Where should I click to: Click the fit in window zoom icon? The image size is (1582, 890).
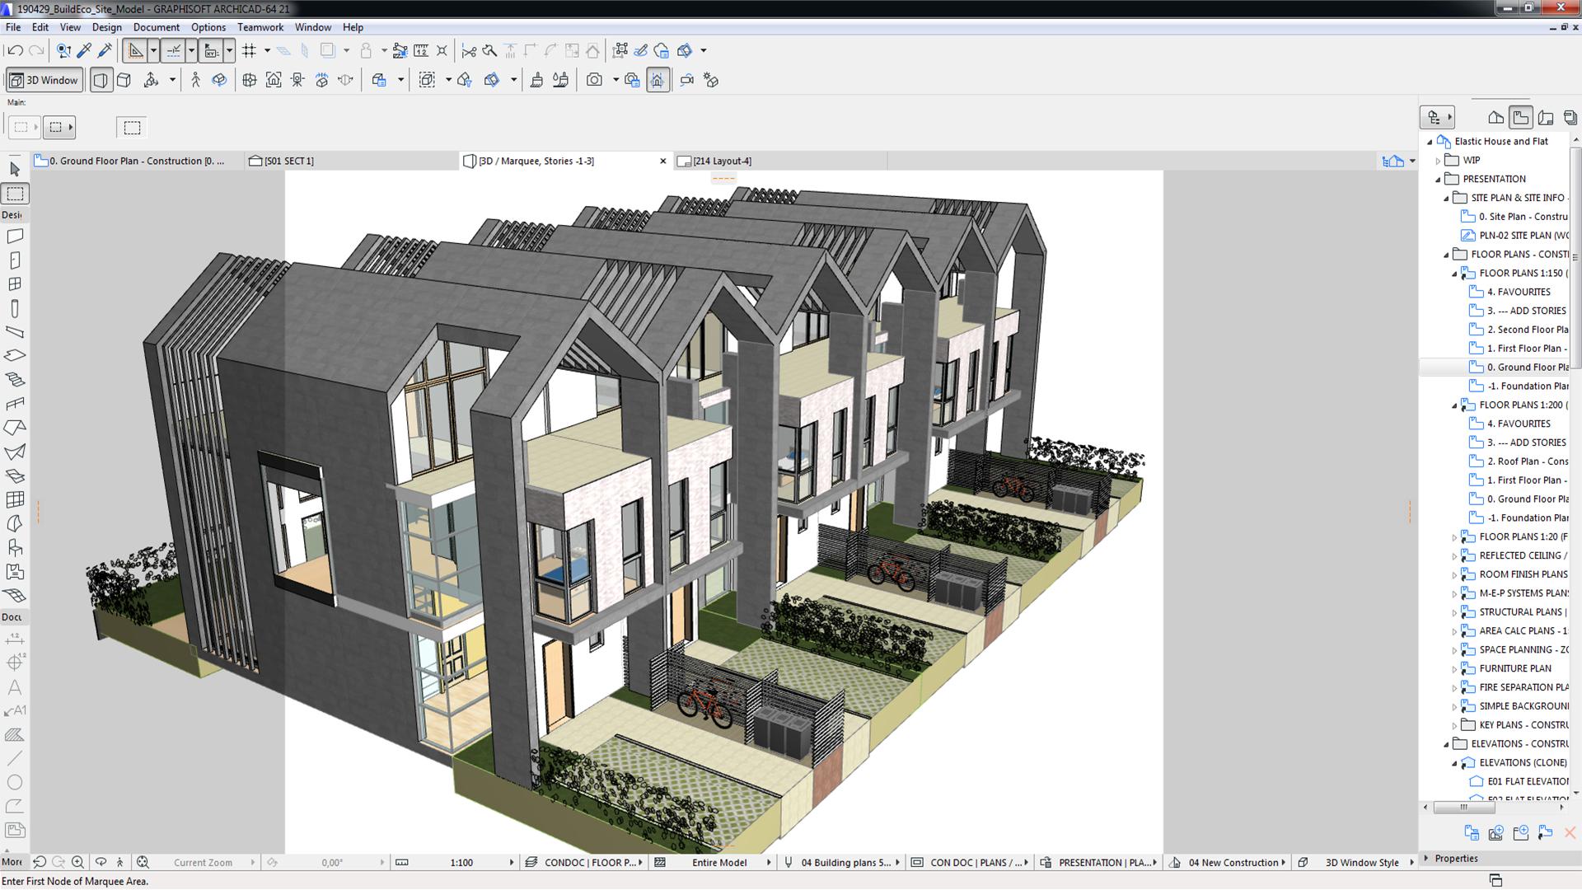(x=143, y=862)
